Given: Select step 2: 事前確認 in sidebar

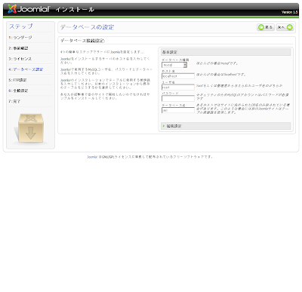Looking at the screenshot, I should tap(18, 48).
